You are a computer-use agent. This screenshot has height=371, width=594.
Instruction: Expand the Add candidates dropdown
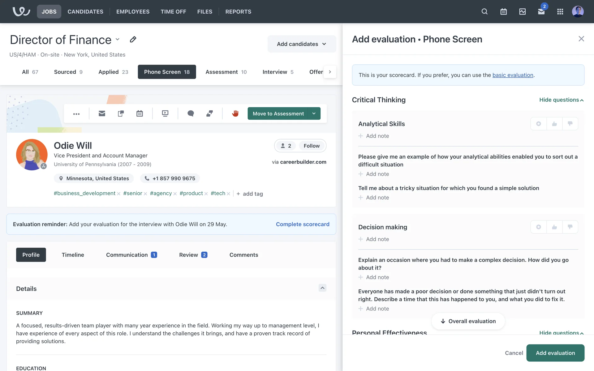pos(301,44)
